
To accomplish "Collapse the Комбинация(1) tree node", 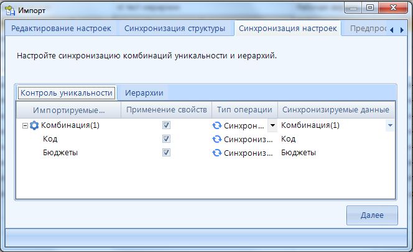I will pyautogui.click(x=25, y=125).
